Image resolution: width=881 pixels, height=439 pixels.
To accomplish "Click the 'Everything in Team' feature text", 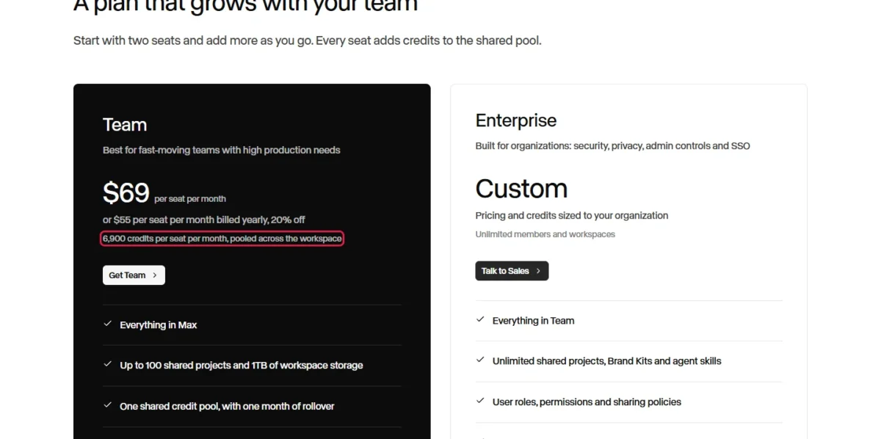I will (x=534, y=321).
